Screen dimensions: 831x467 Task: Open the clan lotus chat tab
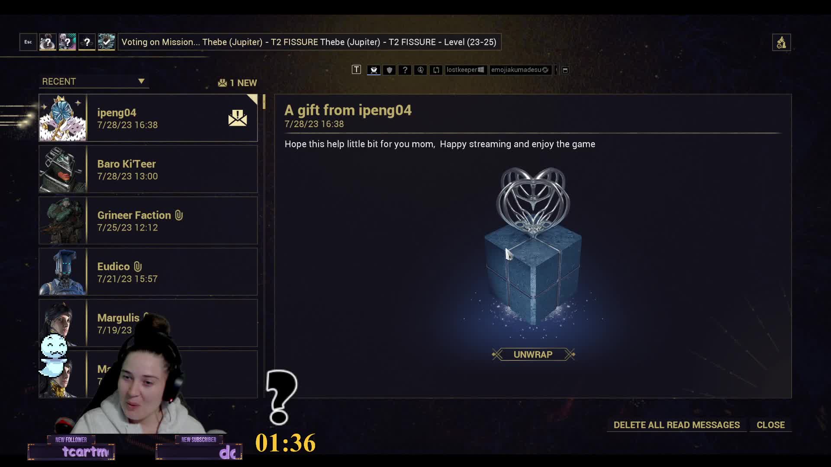(x=374, y=70)
